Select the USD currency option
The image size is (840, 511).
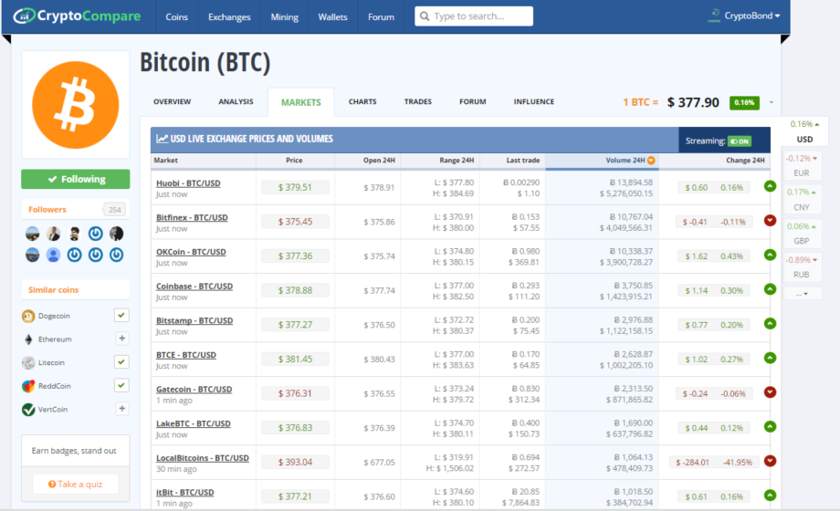[x=804, y=131]
